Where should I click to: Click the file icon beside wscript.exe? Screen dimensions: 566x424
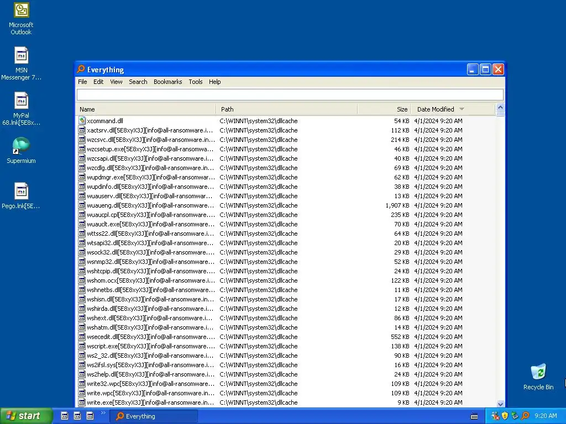(82, 346)
